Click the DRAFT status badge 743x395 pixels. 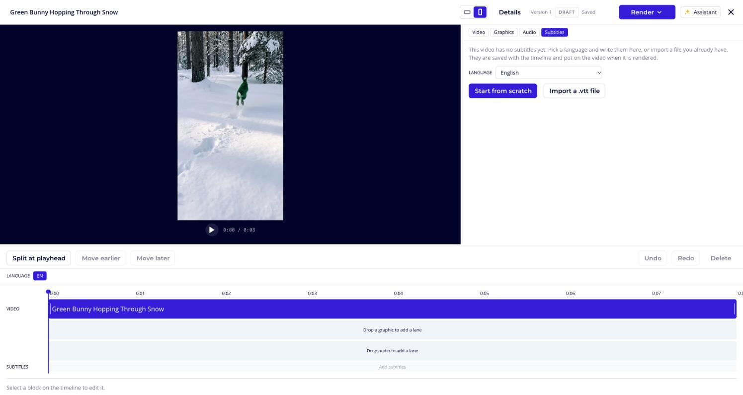coord(567,12)
